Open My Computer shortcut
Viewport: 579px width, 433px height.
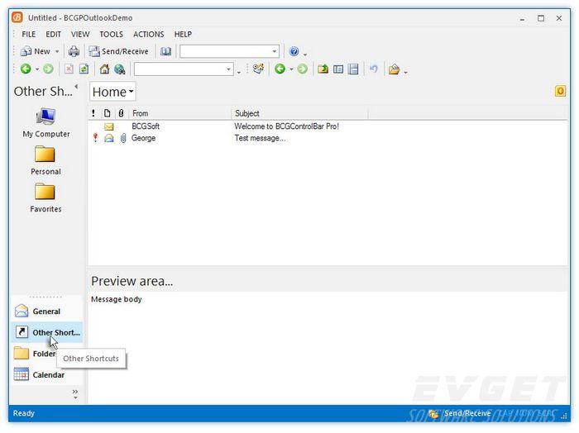coord(45,123)
